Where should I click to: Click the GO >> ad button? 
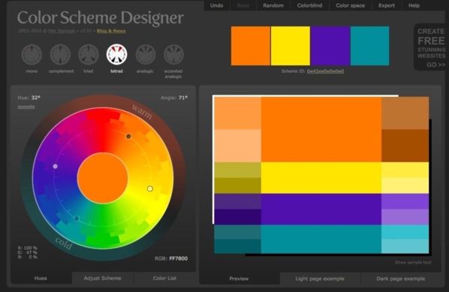coord(435,65)
